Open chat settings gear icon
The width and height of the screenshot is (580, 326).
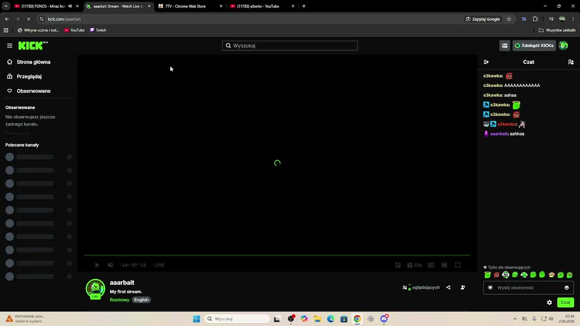tap(549, 302)
